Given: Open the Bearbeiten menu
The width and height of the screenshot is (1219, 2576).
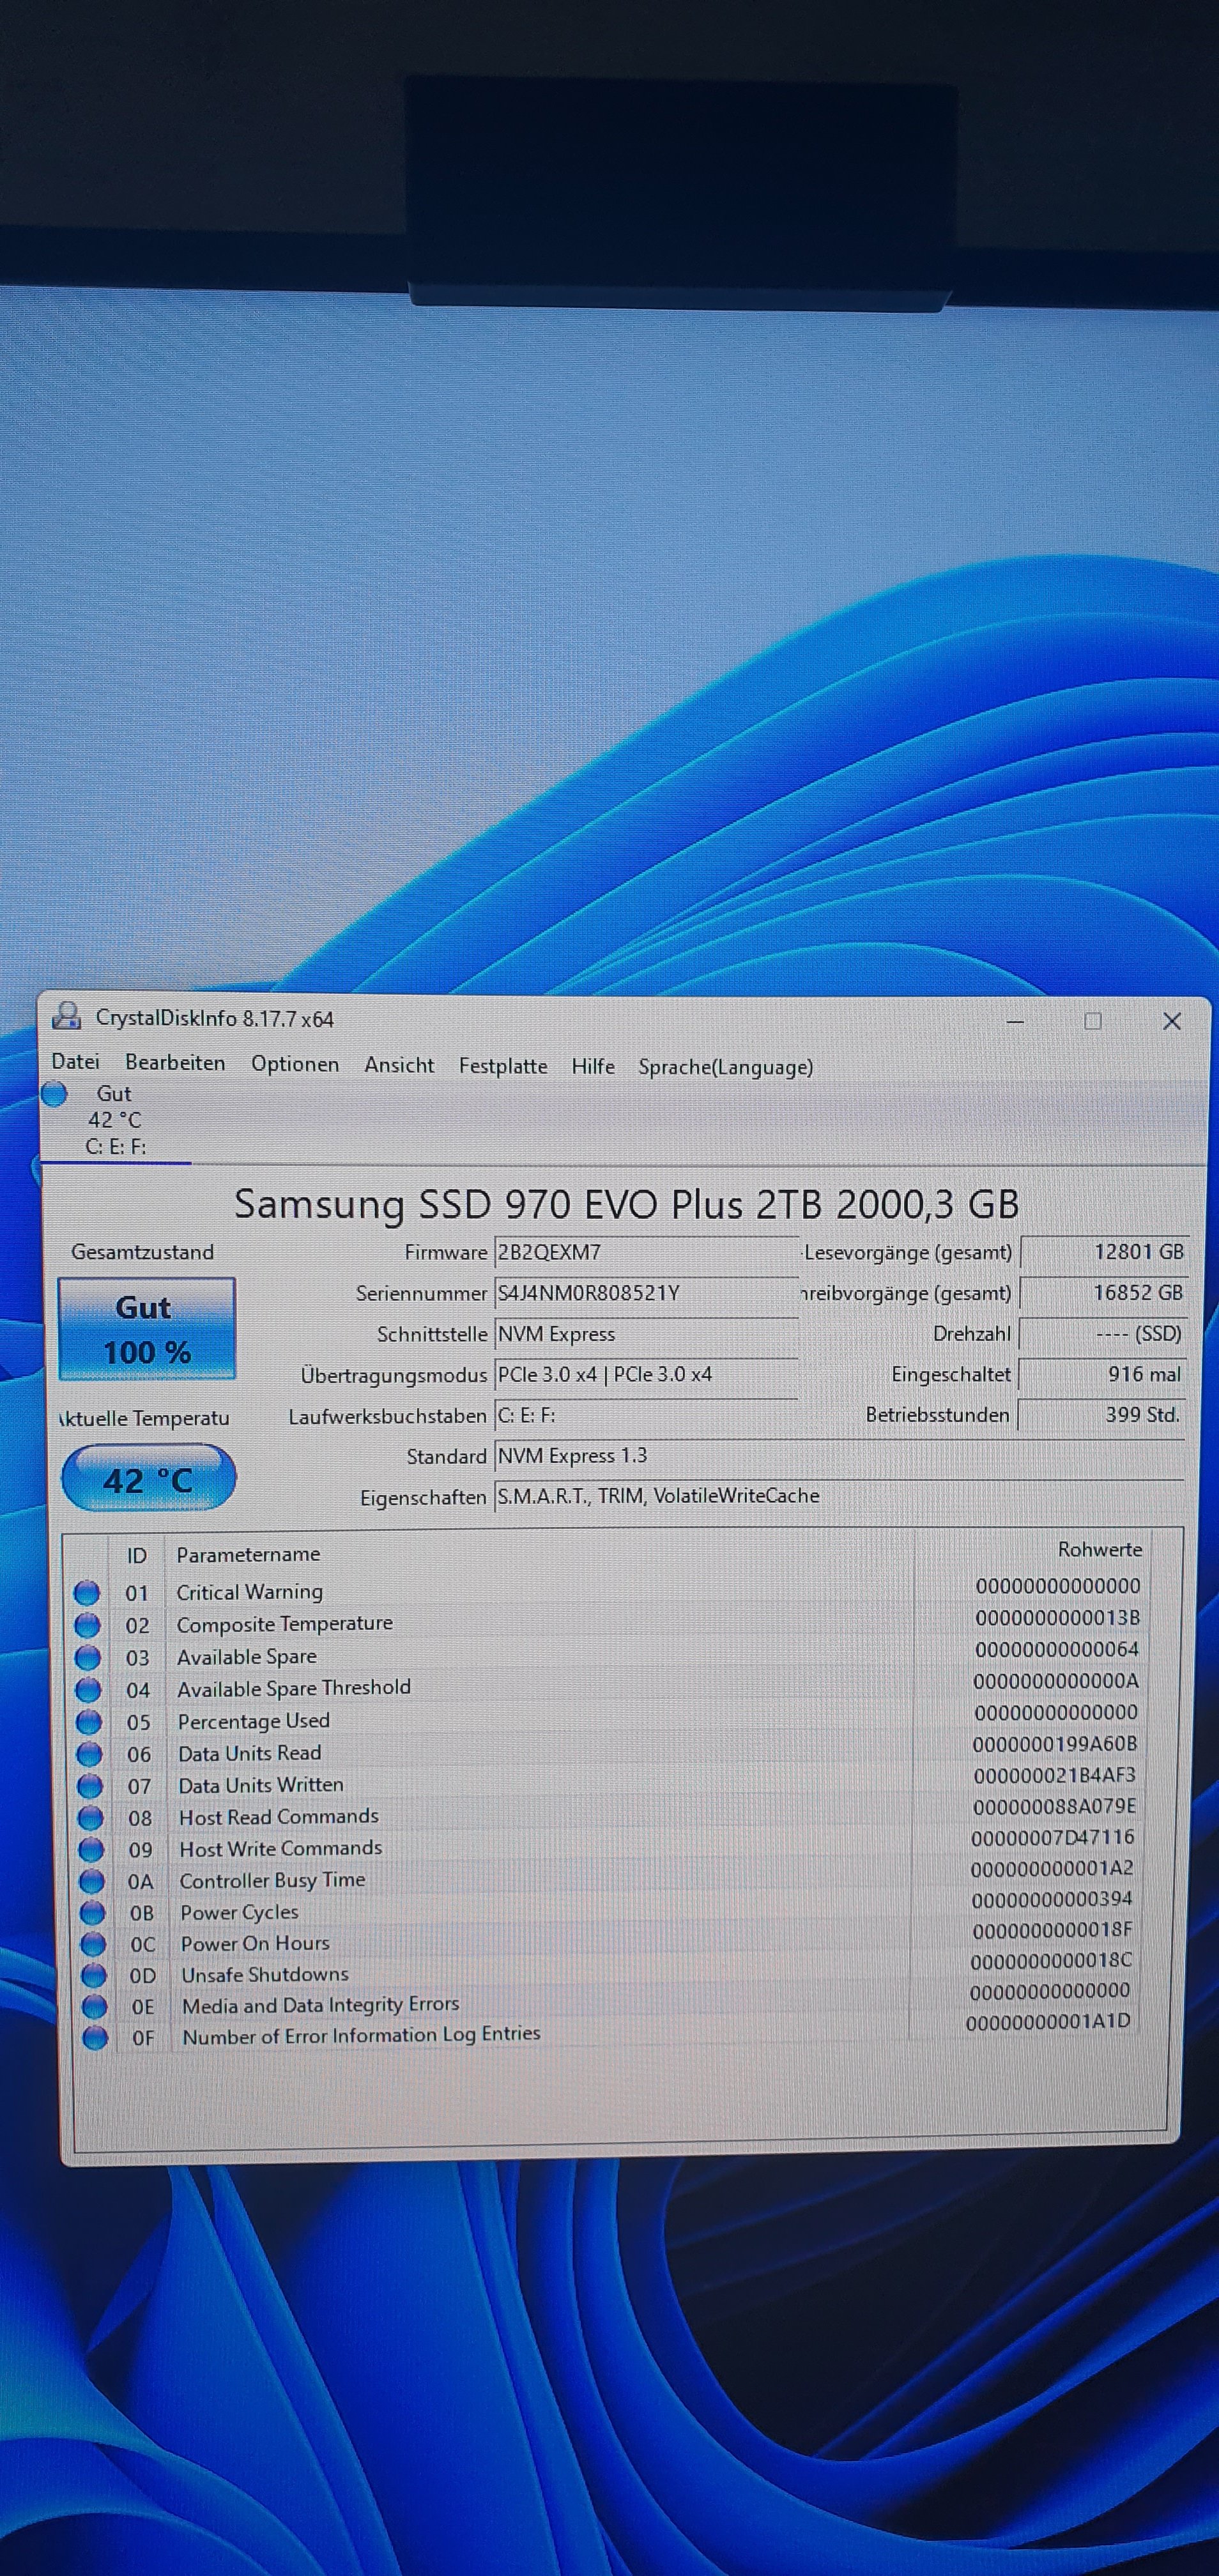Looking at the screenshot, I should (x=175, y=1063).
